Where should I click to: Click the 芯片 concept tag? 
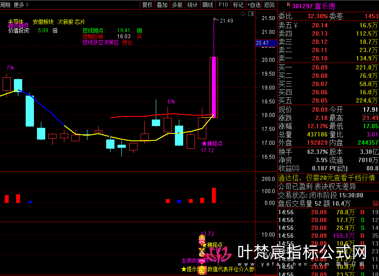point(80,22)
